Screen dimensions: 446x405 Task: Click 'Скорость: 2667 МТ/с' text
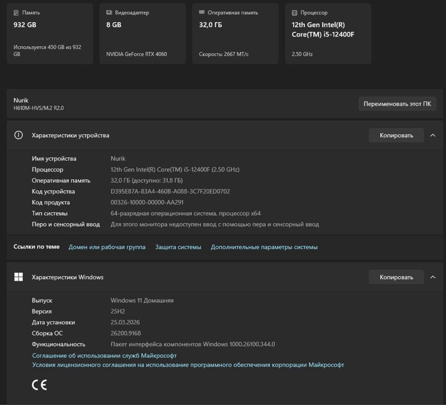[224, 54]
